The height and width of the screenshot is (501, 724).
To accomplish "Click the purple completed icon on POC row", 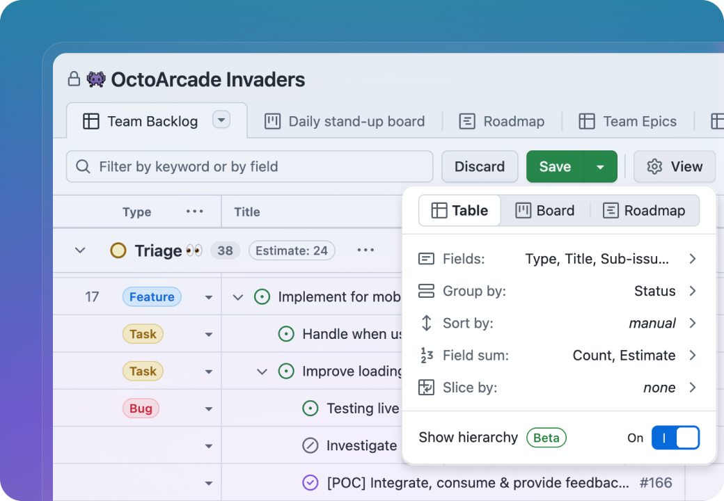I will [310, 482].
